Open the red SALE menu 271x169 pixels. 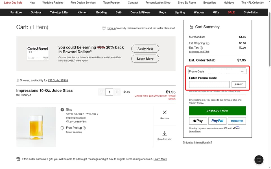point(231,12)
